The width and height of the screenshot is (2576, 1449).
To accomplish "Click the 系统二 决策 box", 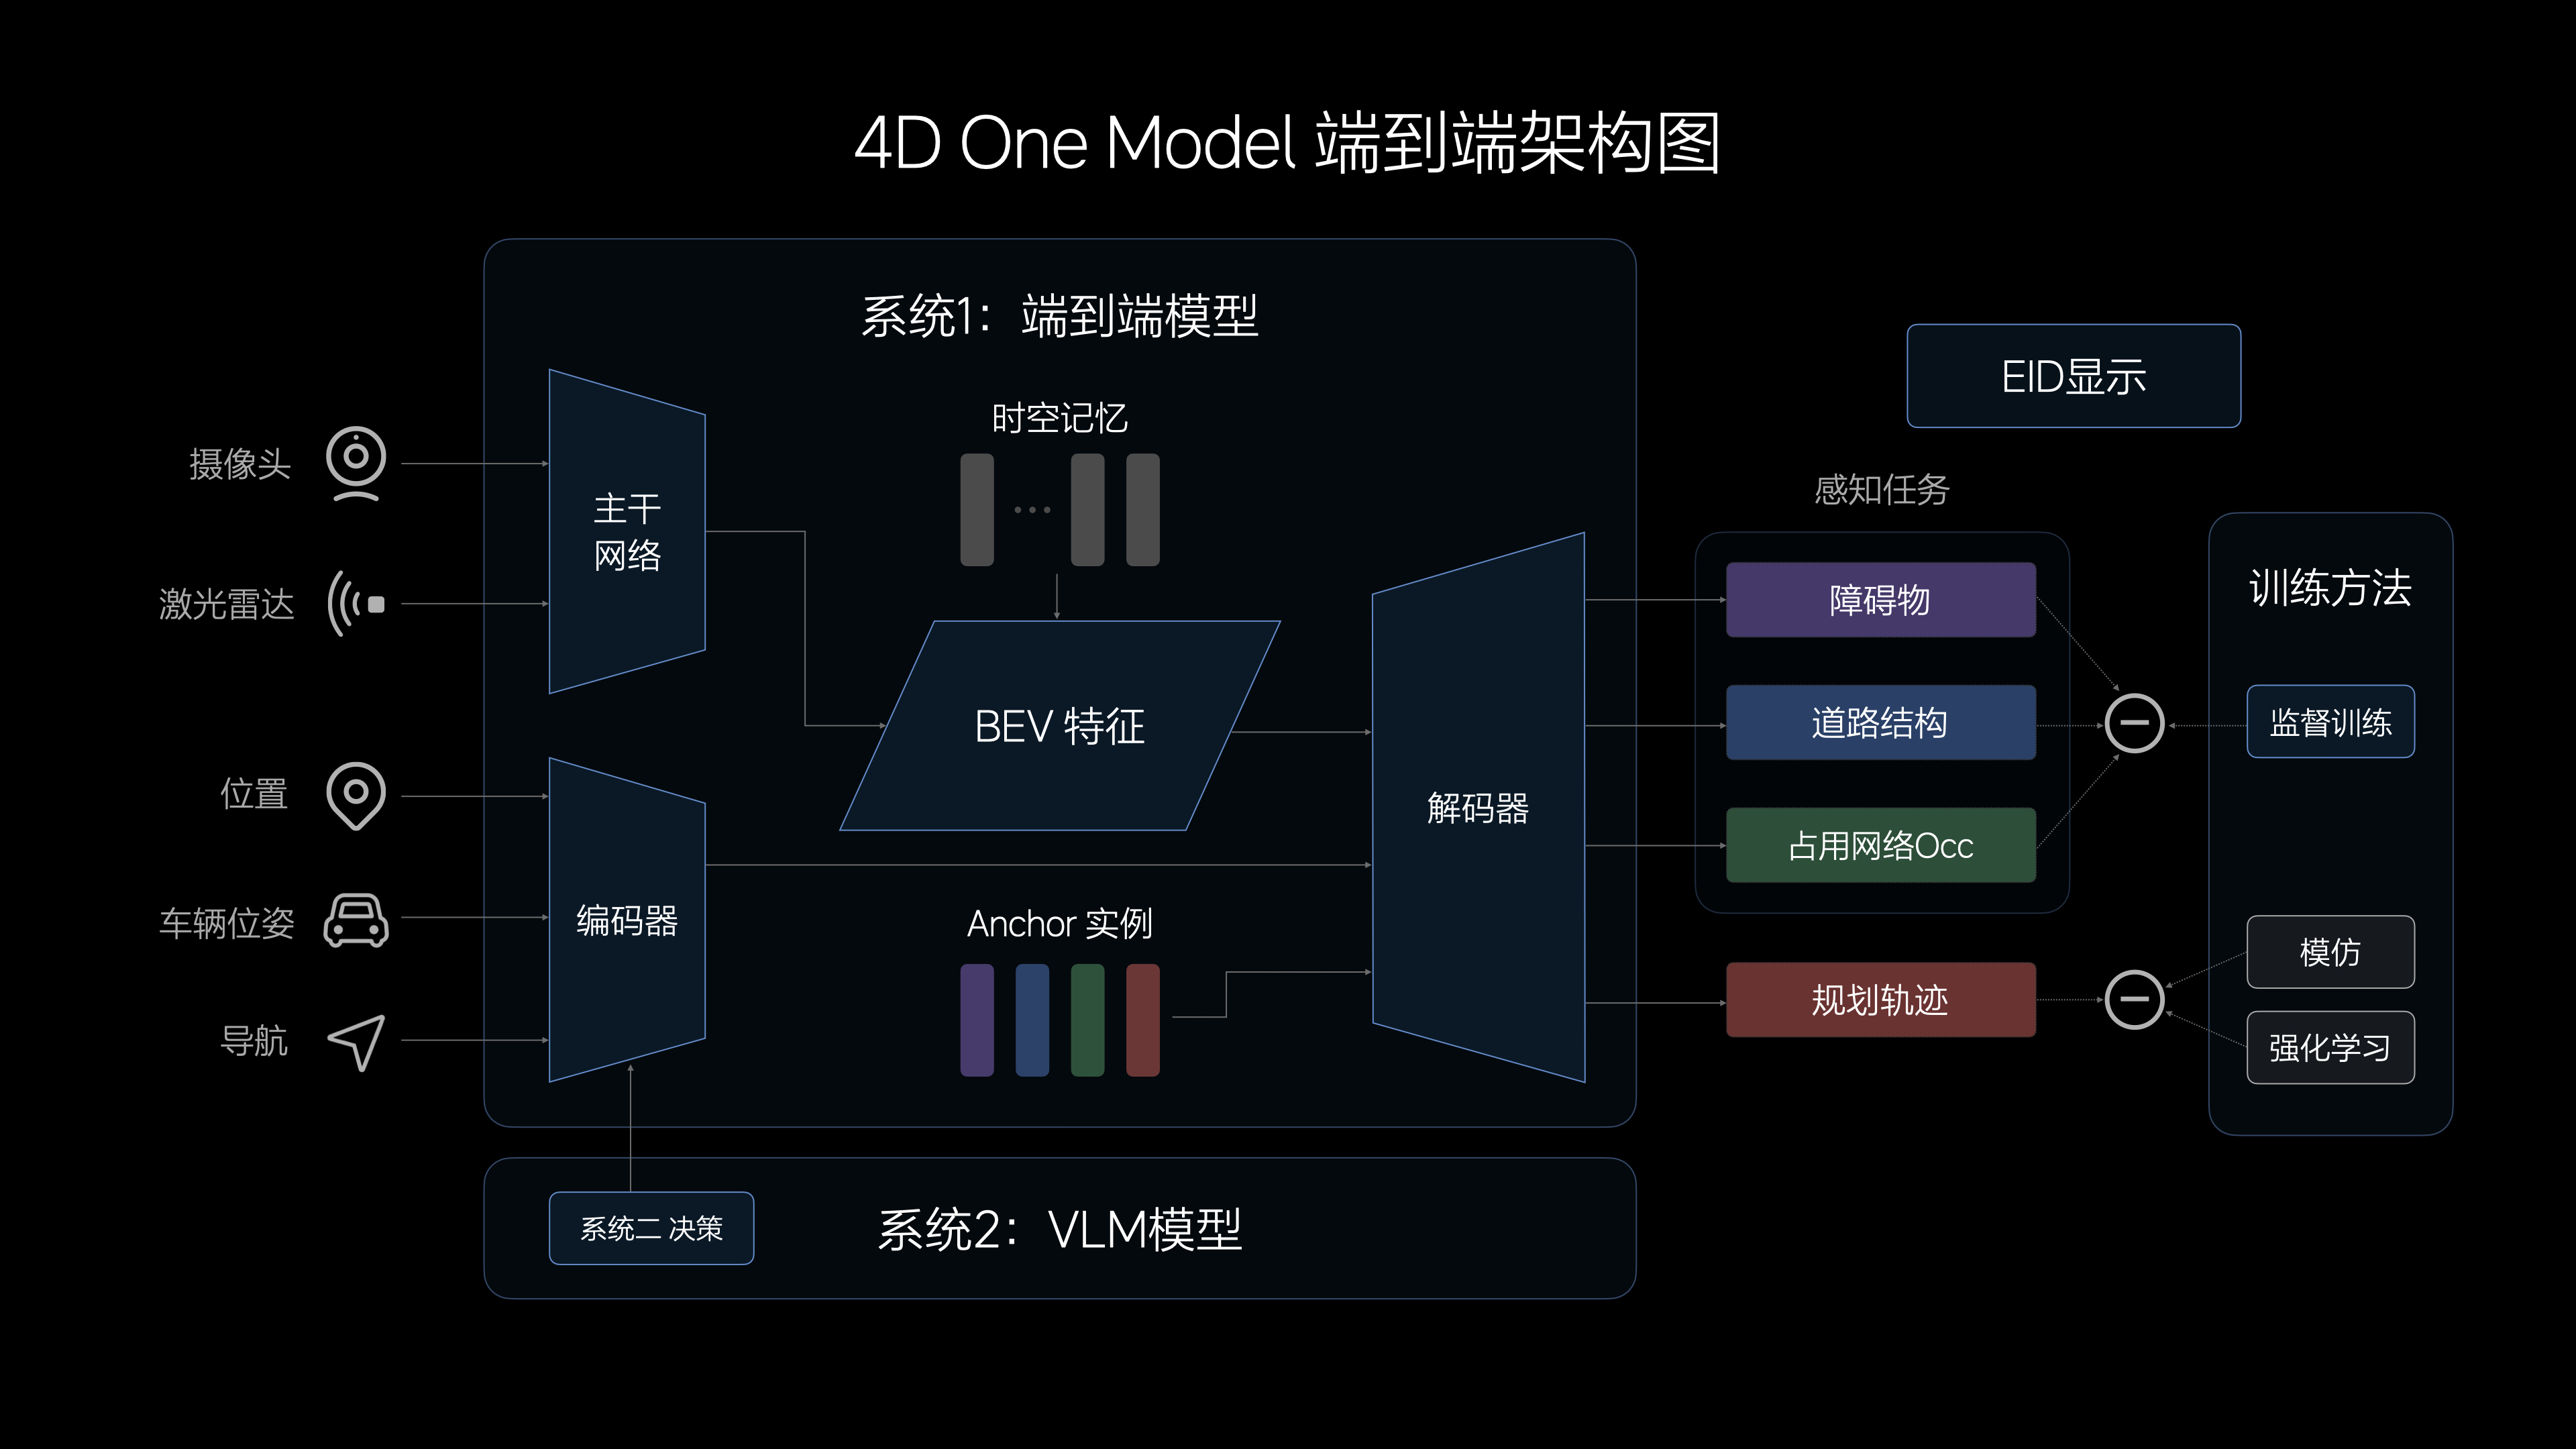I will tap(651, 1228).
